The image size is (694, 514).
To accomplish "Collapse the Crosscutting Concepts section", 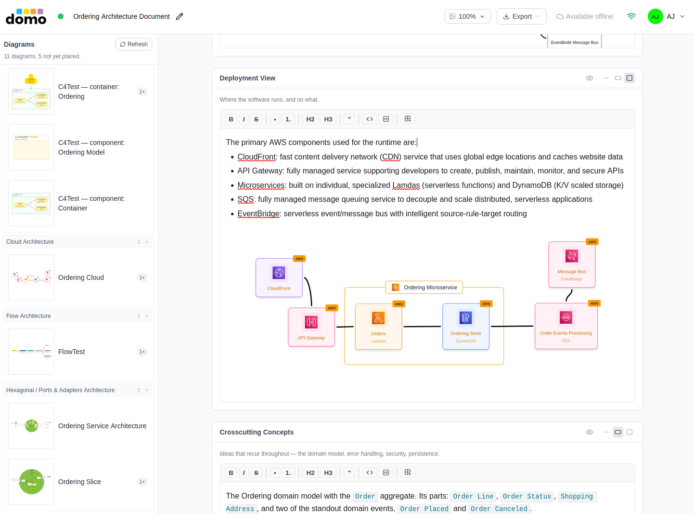I will pyautogui.click(x=606, y=432).
